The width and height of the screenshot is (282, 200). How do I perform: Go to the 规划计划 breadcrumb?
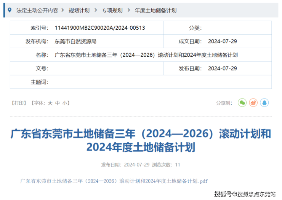79,10
